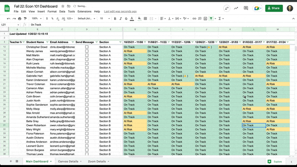The image size is (297, 167).
Task: Star the Econ 101 Dashboard document
Action: pos(63,6)
